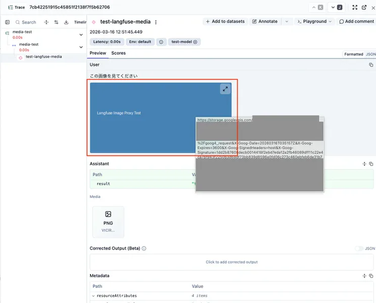Click the Latency: 0.00s badge

tap(107, 42)
